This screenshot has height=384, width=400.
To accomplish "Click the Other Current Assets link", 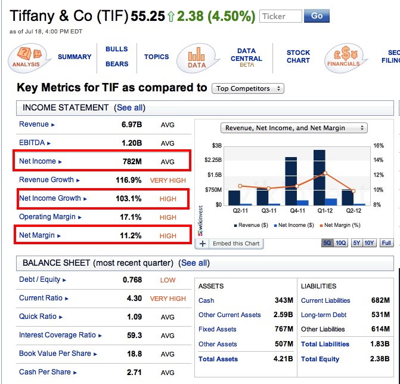I will 230,315.
